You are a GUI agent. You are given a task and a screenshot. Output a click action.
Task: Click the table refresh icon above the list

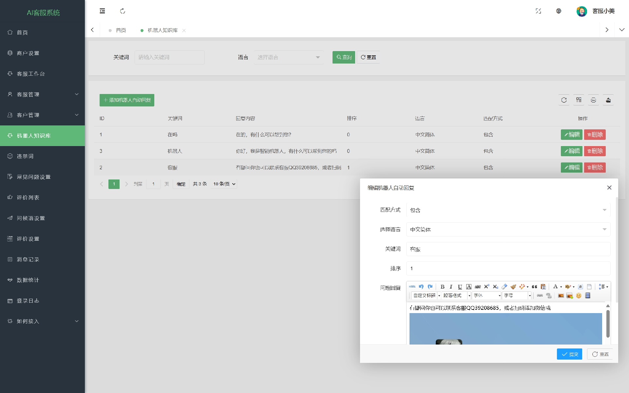click(x=564, y=100)
